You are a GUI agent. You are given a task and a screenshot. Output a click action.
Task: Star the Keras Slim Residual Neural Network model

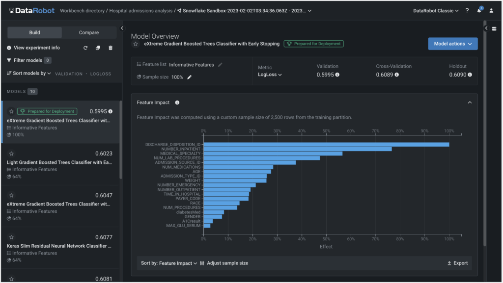tap(12, 237)
